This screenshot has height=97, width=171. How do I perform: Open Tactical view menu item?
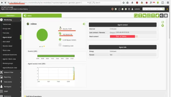7,24
